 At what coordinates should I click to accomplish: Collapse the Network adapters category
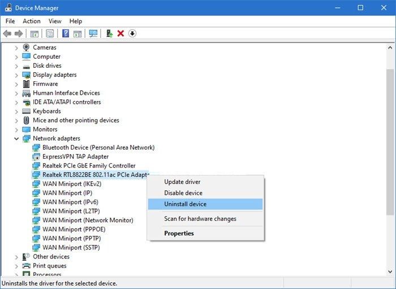point(16,138)
